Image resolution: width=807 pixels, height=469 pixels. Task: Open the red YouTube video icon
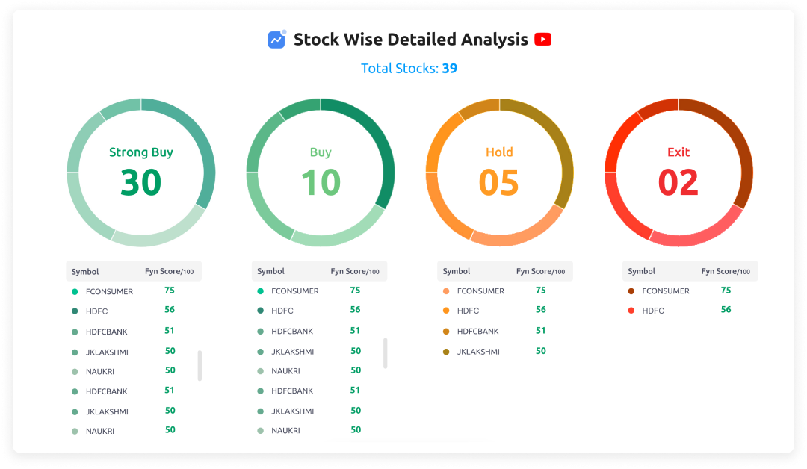click(542, 39)
